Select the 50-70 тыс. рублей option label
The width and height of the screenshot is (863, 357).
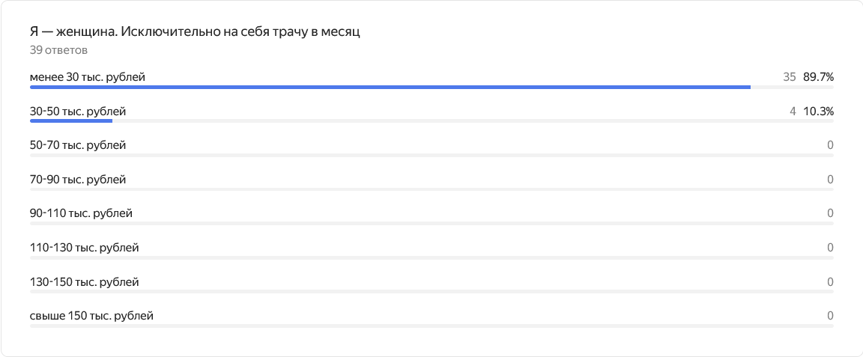point(78,146)
